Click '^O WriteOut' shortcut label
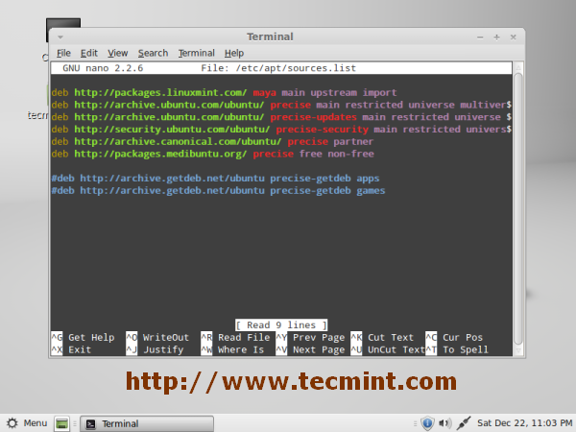This screenshot has width=576, height=432. pyautogui.click(x=157, y=338)
